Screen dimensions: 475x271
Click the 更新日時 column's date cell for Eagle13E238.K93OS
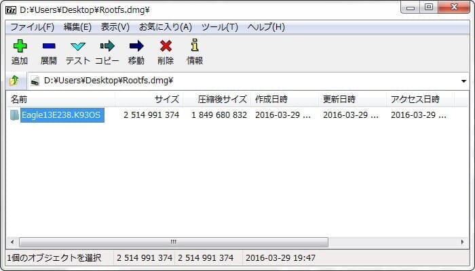tap(351, 115)
